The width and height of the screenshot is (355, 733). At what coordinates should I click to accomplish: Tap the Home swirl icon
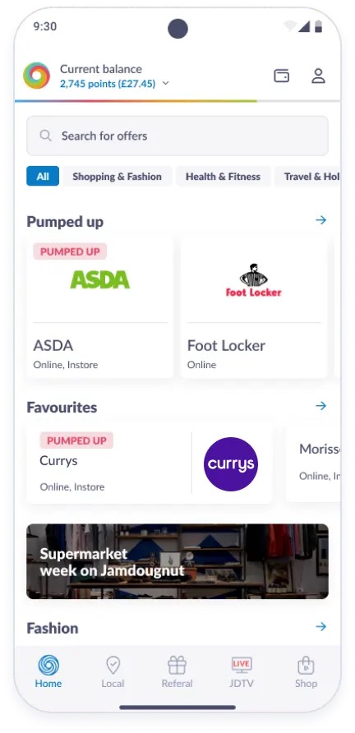(48, 664)
